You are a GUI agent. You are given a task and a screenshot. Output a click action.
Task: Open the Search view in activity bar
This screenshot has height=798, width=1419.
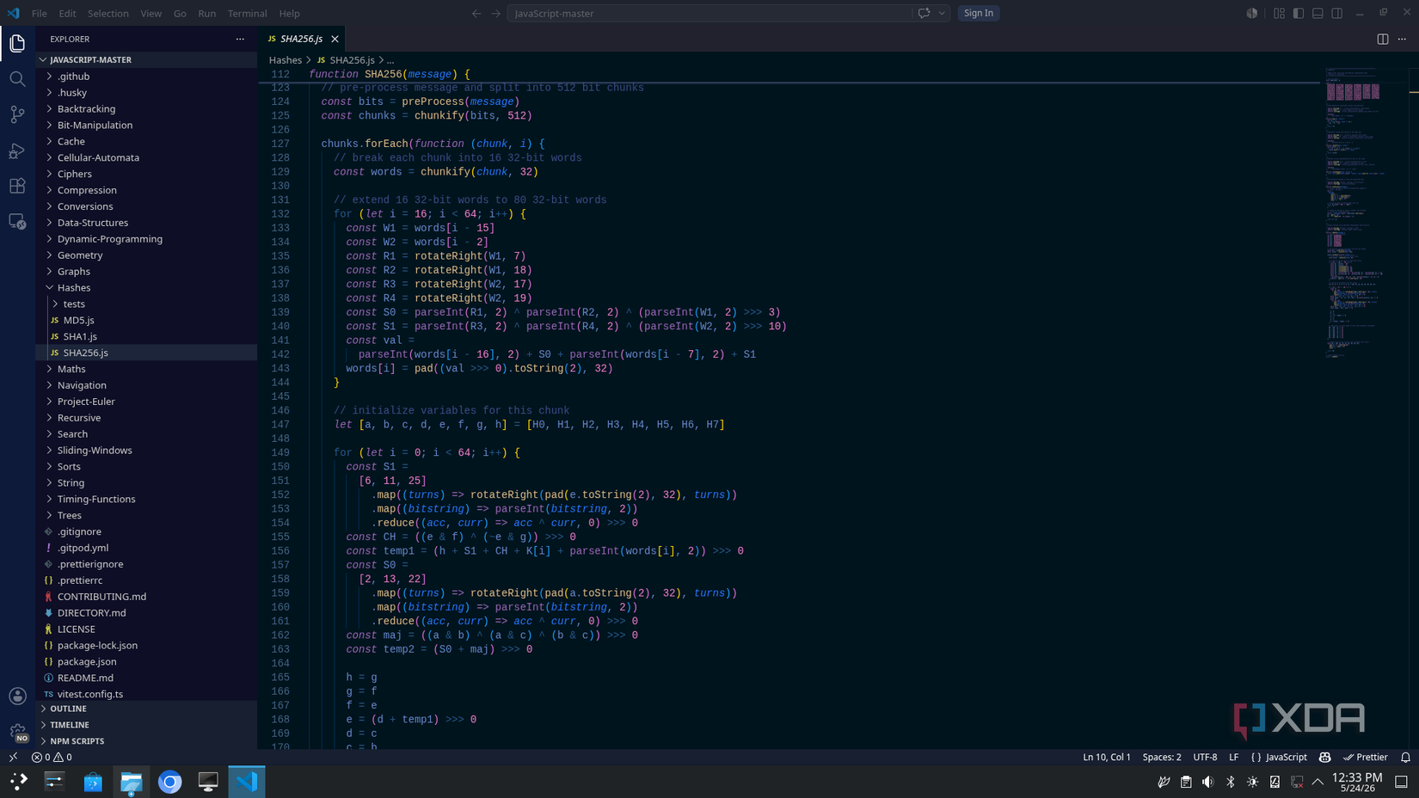click(x=17, y=79)
